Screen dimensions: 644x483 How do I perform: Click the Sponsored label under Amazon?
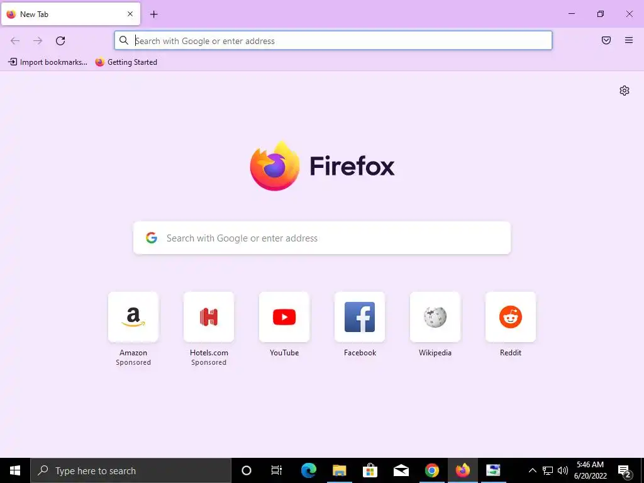133,362
